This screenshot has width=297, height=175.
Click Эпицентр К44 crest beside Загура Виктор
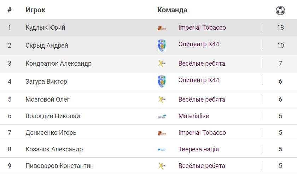click(162, 82)
